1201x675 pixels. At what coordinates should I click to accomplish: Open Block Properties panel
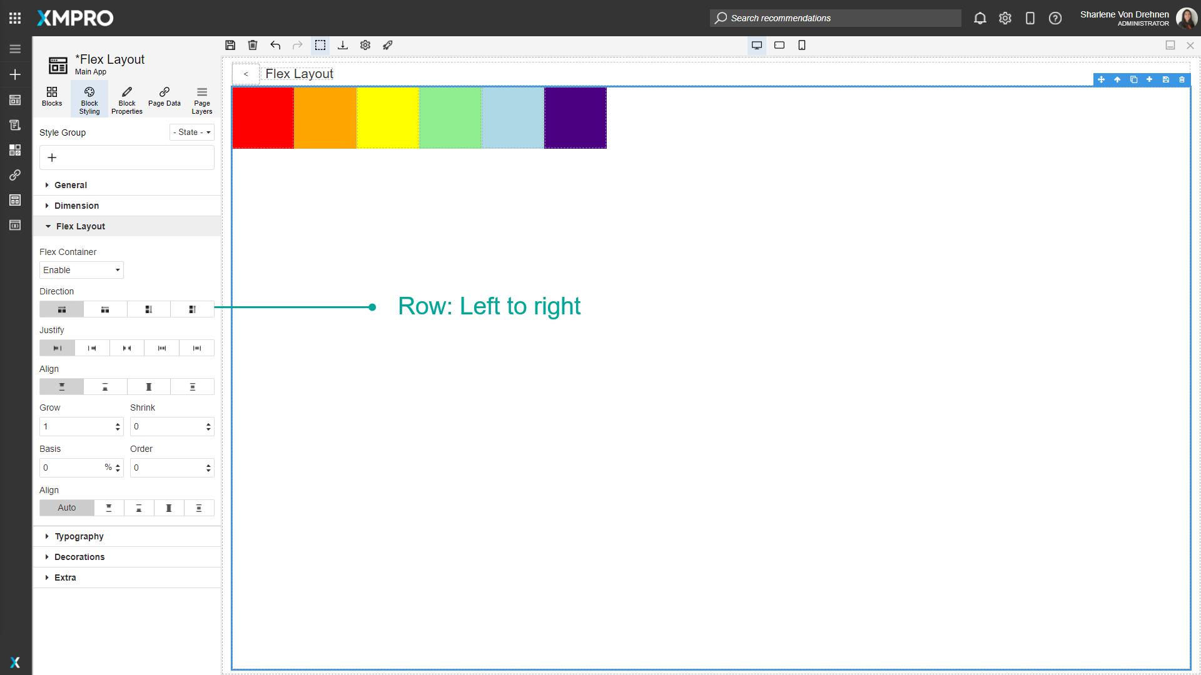[x=126, y=99]
